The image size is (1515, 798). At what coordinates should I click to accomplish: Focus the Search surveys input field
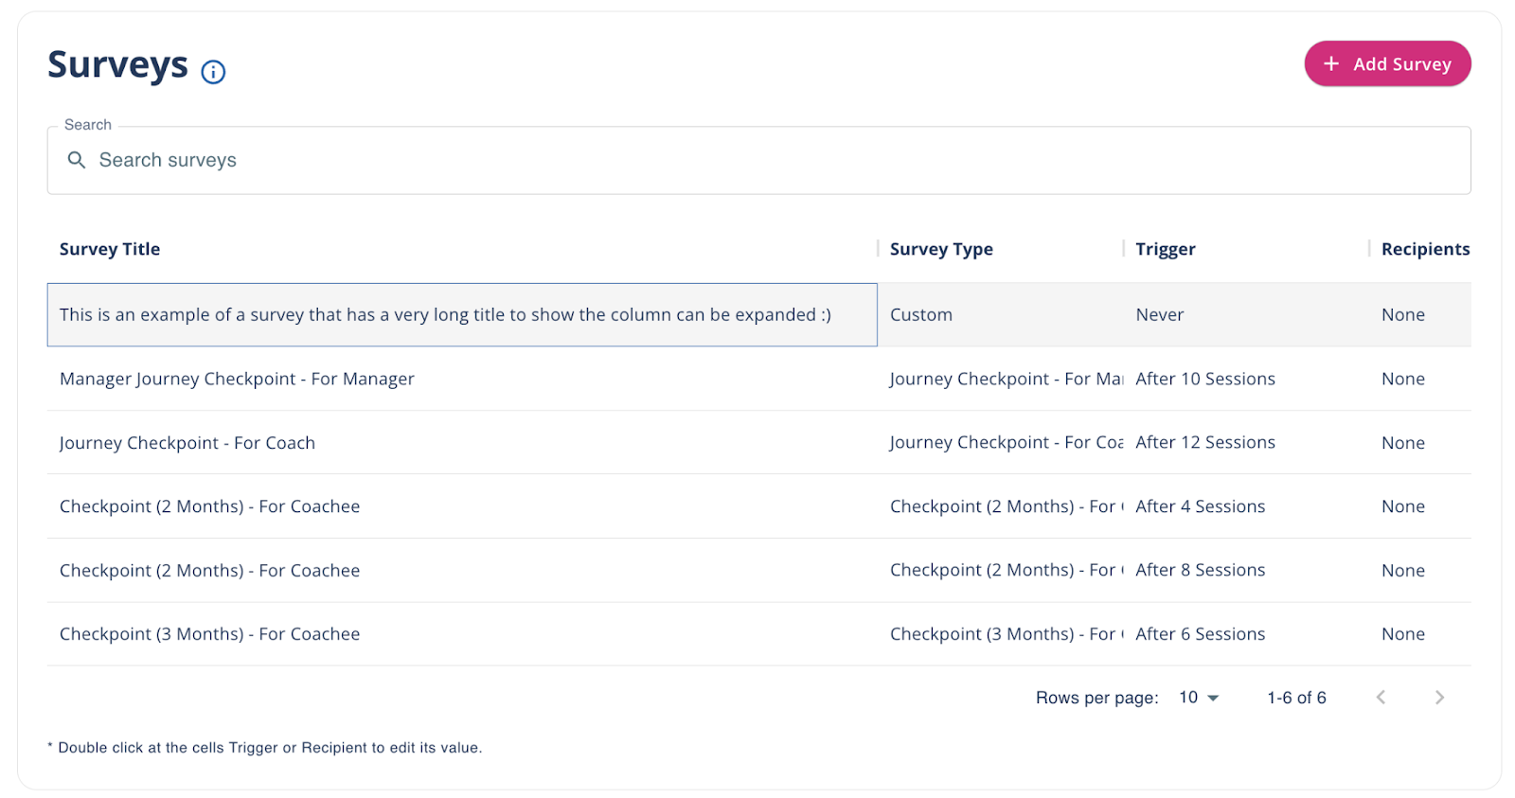coord(757,160)
